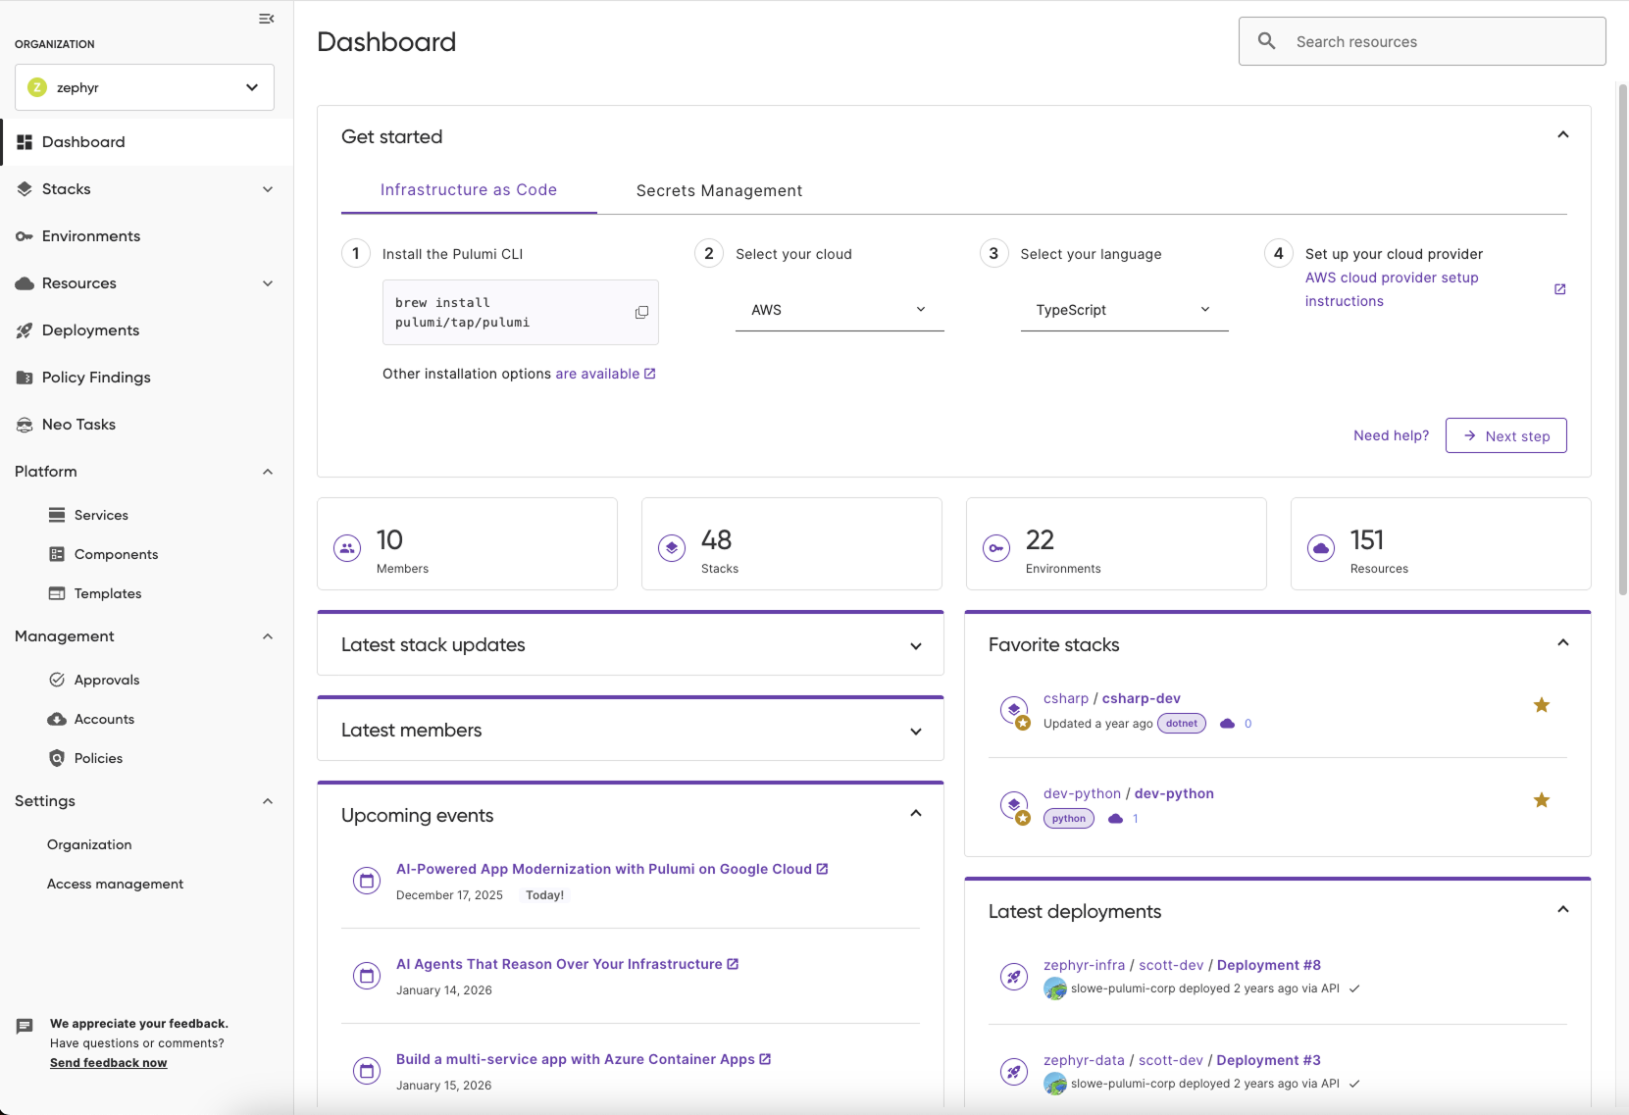Image resolution: width=1629 pixels, height=1115 pixels.
Task: Click the Neo Tasks icon in the sidebar
Action: point(25,425)
